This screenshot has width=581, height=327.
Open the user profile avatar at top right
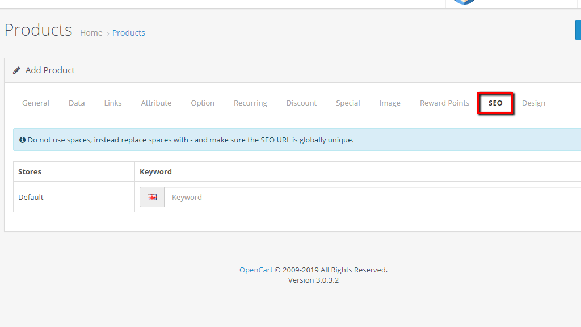pos(464,2)
